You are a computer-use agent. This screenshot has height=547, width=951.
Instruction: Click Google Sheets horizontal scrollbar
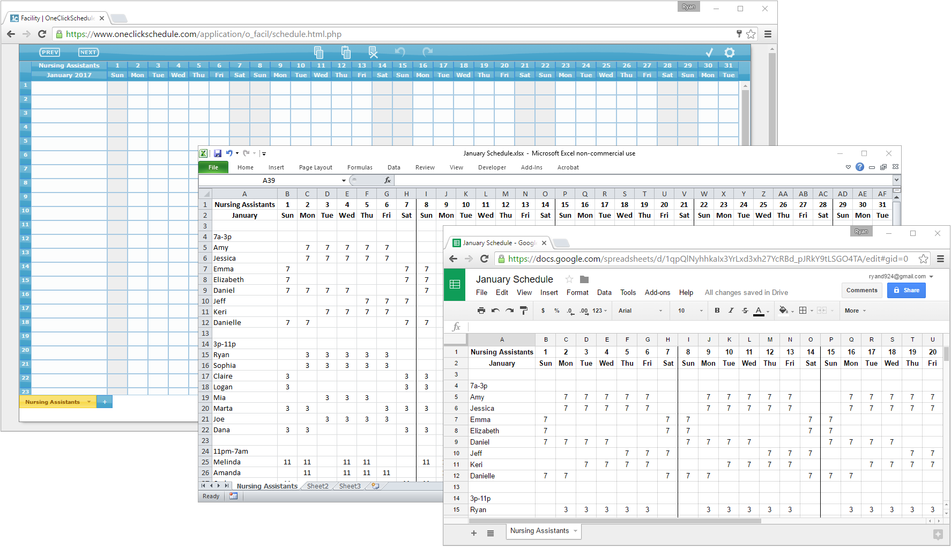pyautogui.click(x=614, y=521)
